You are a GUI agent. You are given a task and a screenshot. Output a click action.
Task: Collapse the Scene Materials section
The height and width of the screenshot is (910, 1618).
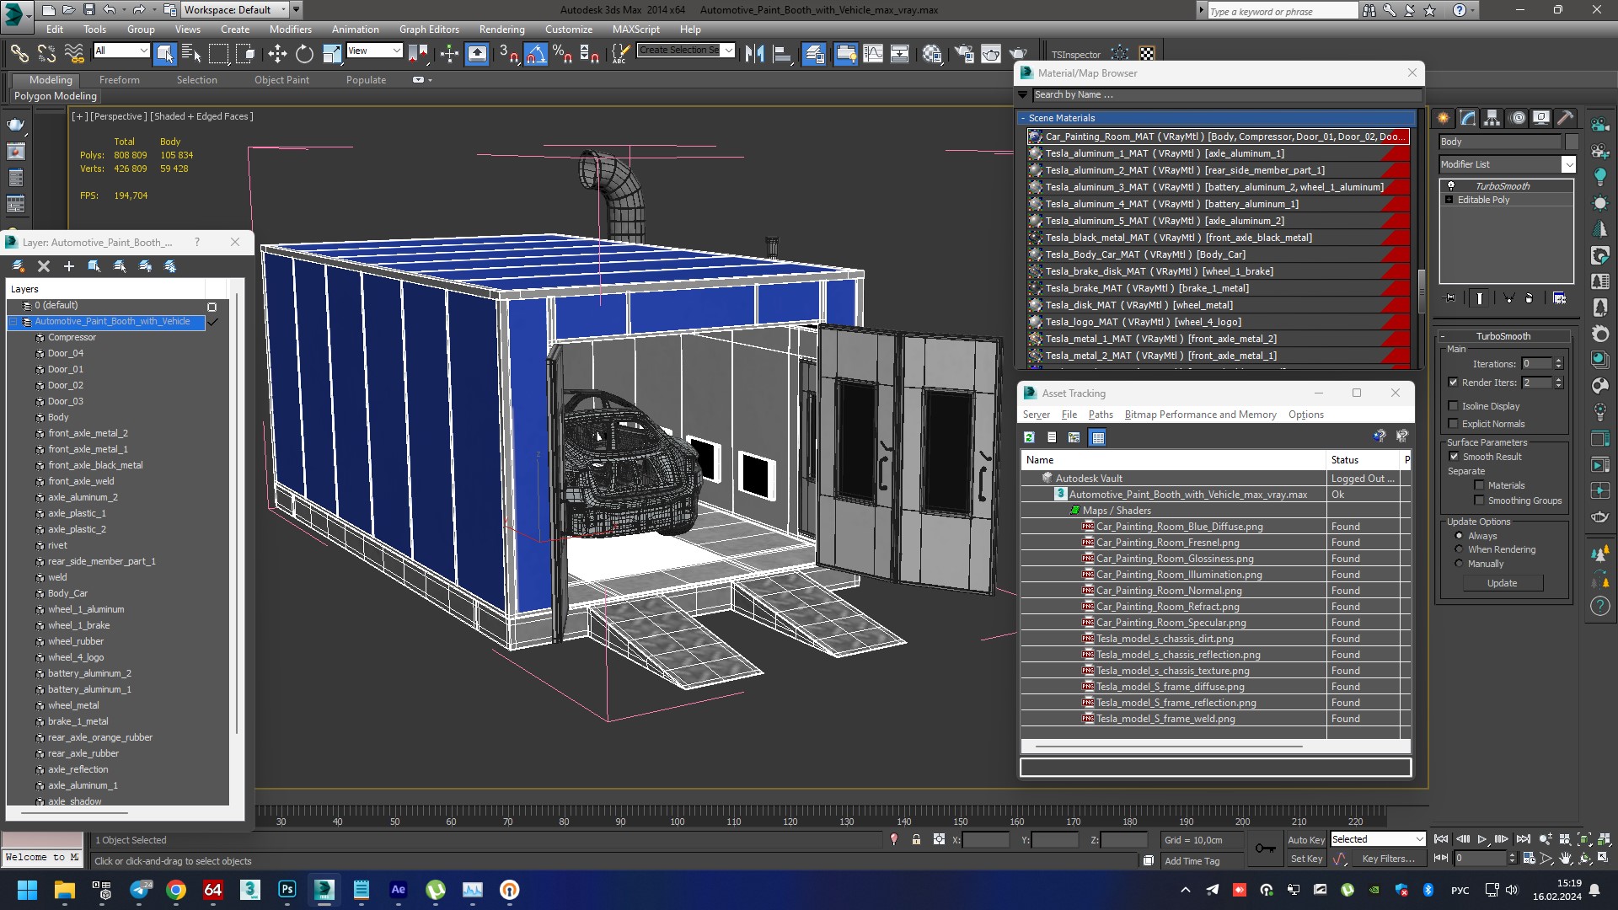click(x=1023, y=118)
